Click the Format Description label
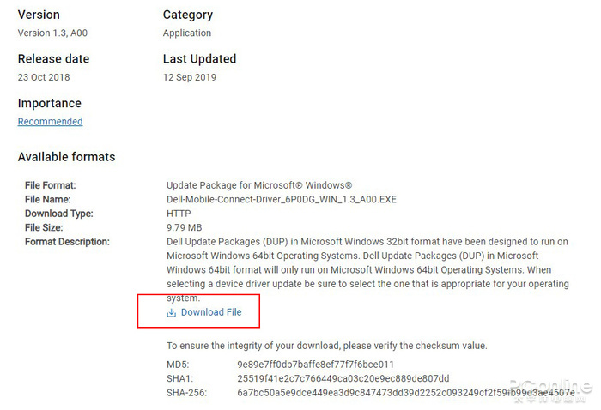601x410 pixels. pos(67,242)
